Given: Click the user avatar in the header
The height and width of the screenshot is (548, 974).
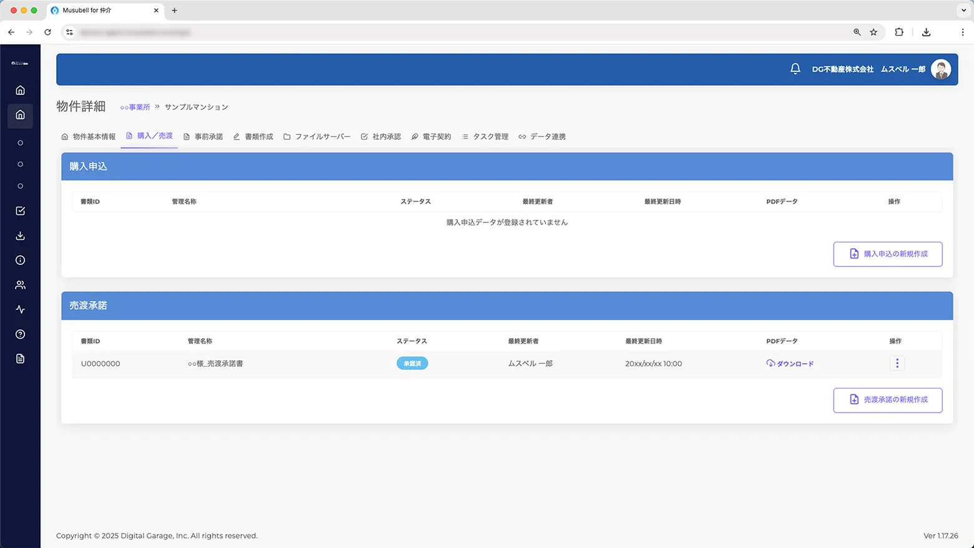Looking at the screenshot, I should pos(941,69).
